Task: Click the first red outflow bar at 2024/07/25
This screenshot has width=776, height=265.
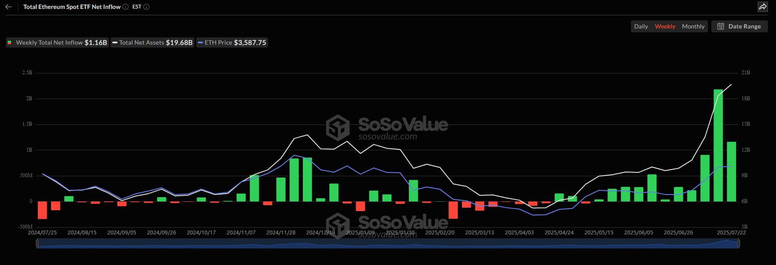Action: pos(42,210)
